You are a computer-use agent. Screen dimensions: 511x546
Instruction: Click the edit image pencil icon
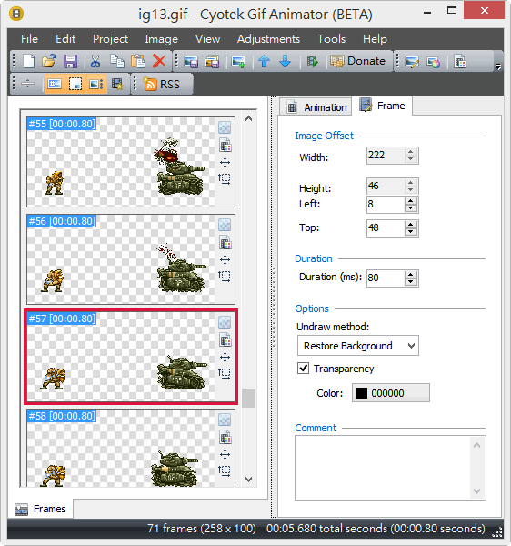412,62
